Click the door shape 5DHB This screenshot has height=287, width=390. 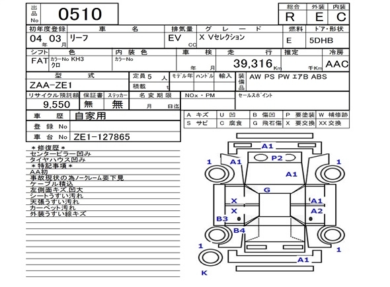[x=321, y=40]
